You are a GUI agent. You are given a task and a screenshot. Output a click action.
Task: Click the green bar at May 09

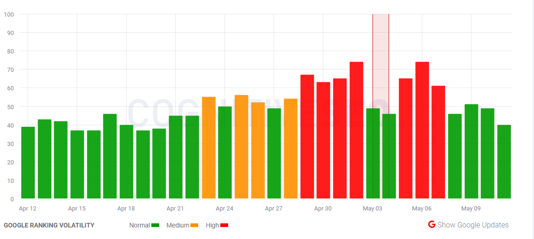(x=471, y=152)
